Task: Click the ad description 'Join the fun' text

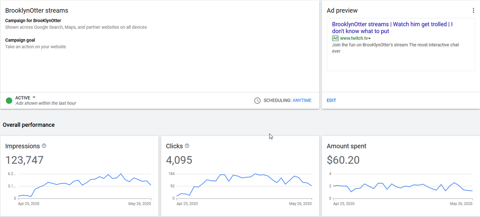Action: click(396, 48)
